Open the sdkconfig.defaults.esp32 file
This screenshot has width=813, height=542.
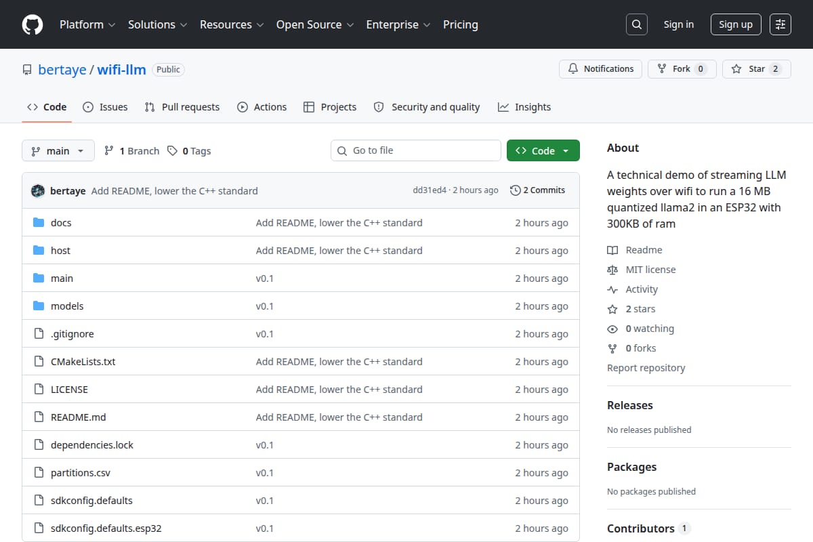point(106,528)
